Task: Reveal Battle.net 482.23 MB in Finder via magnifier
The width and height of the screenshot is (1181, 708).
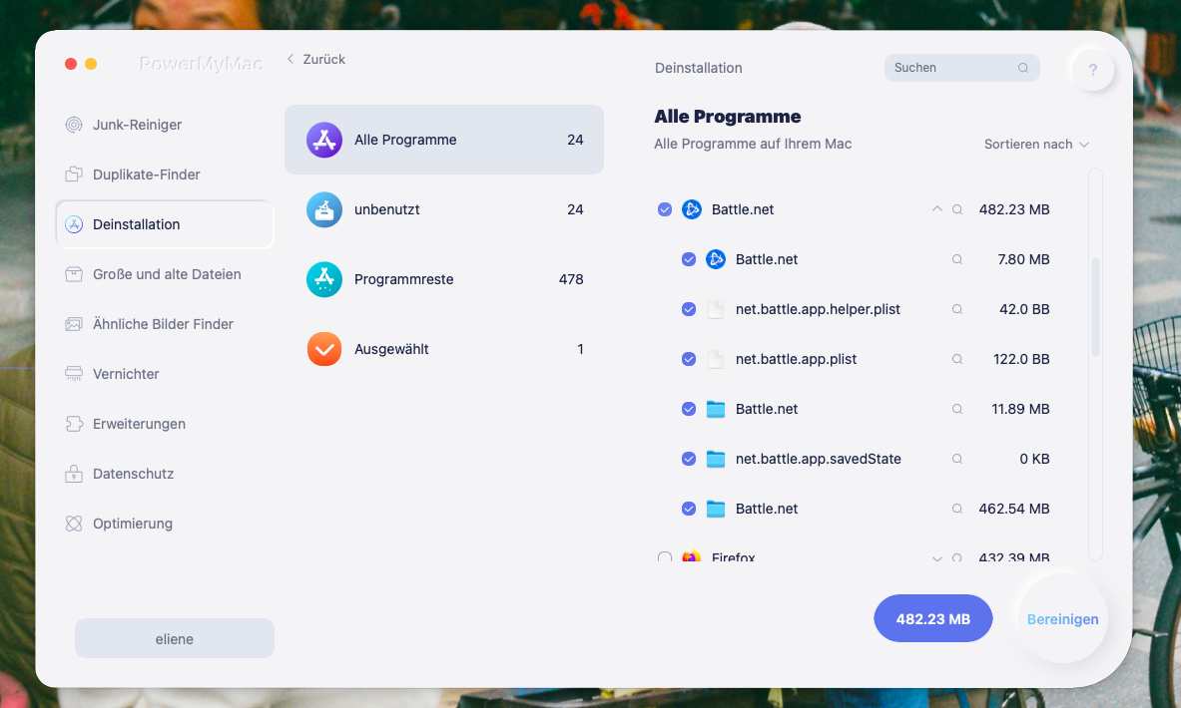Action: pyautogui.click(x=957, y=210)
